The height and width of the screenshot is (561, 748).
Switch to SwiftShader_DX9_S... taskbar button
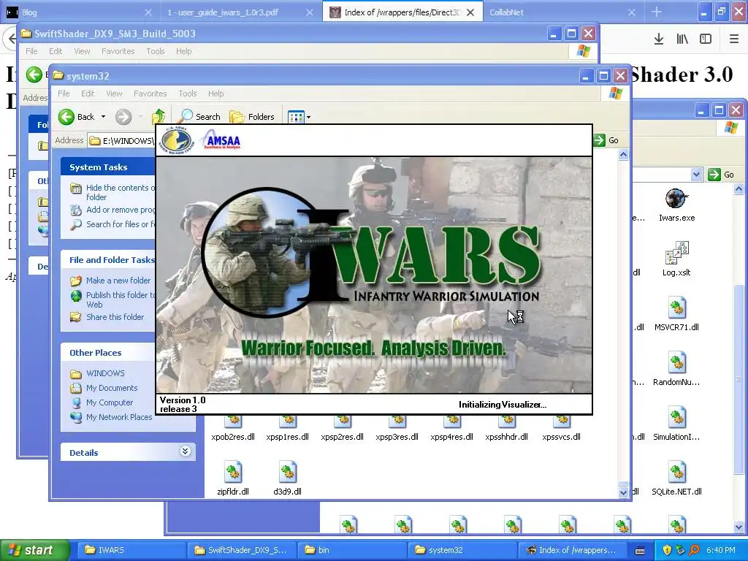pos(241,550)
